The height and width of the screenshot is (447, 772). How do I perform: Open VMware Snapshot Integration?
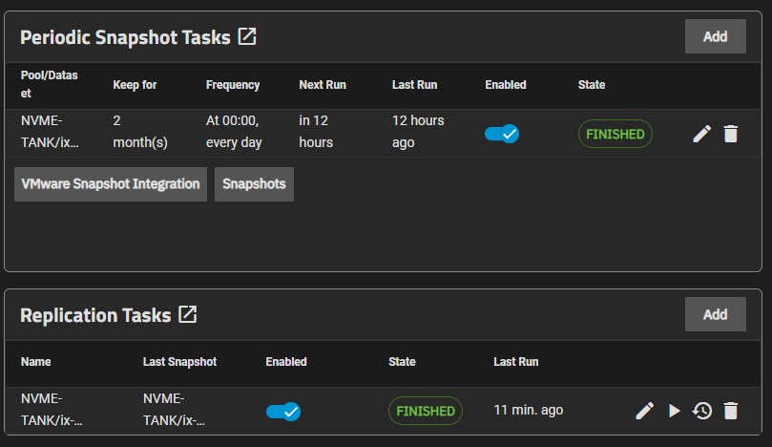(x=111, y=183)
